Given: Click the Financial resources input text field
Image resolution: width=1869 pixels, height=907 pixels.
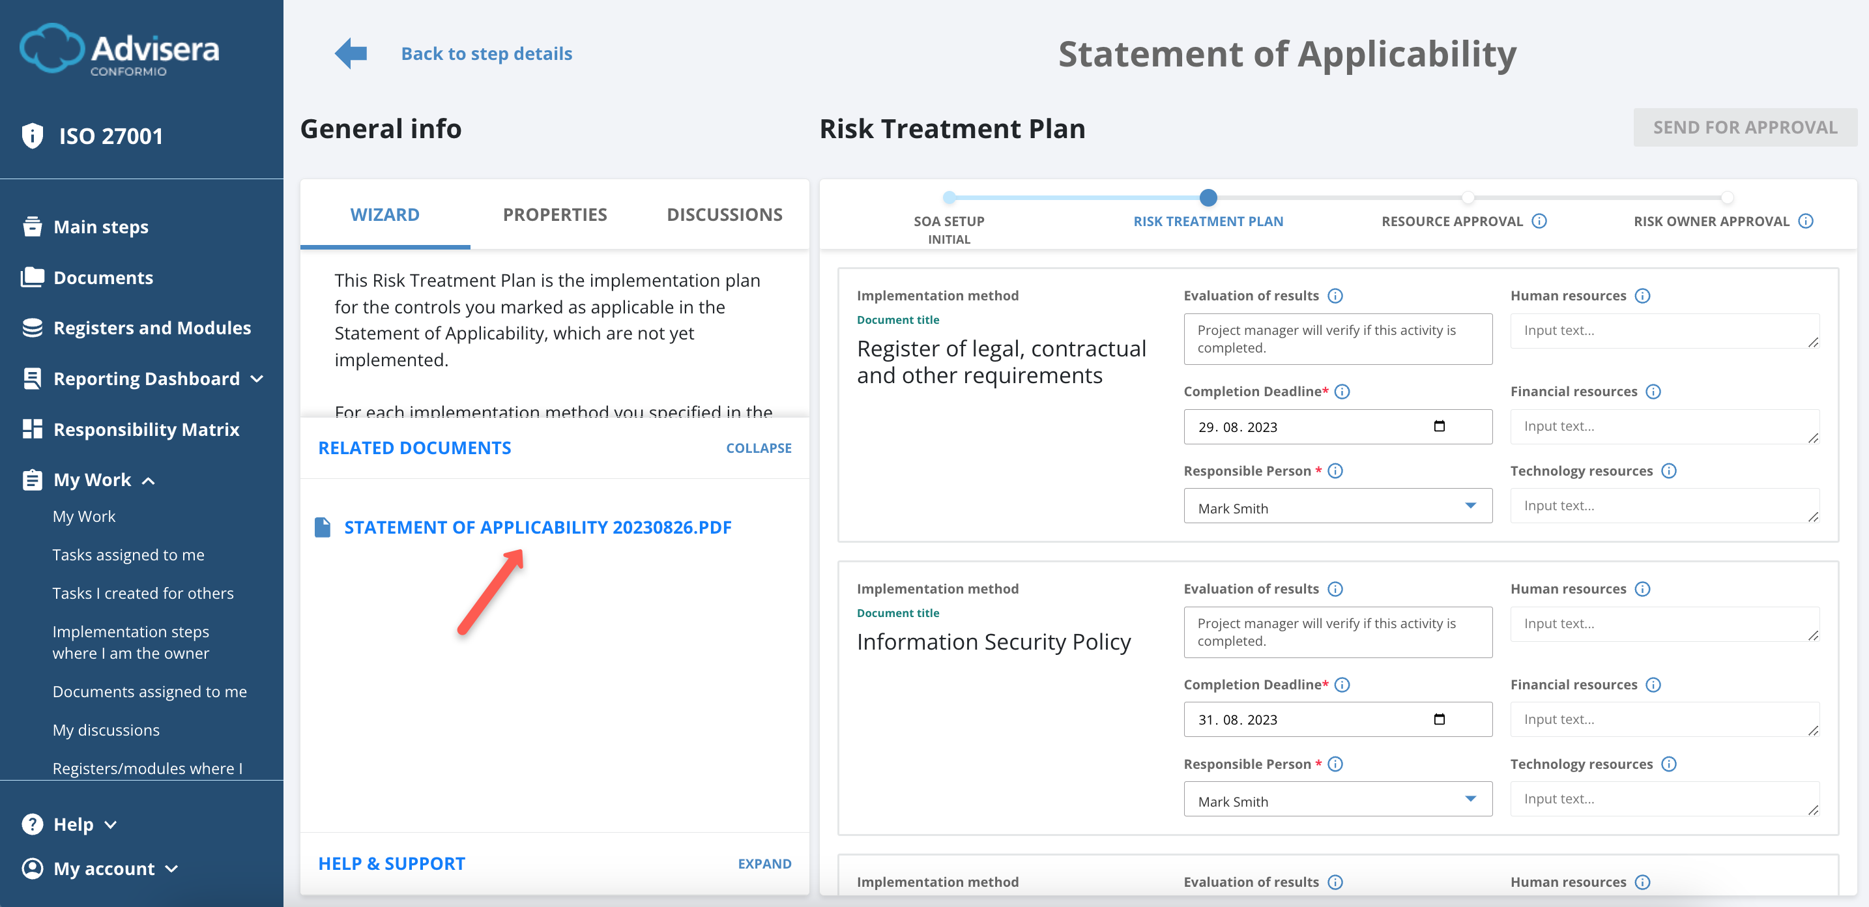Looking at the screenshot, I should point(1664,426).
